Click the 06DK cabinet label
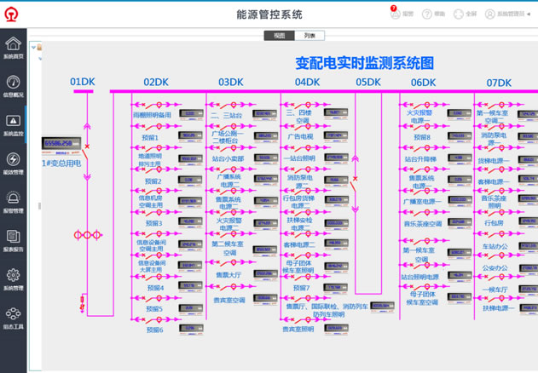The width and height of the screenshot is (538, 373). click(x=424, y=83)
